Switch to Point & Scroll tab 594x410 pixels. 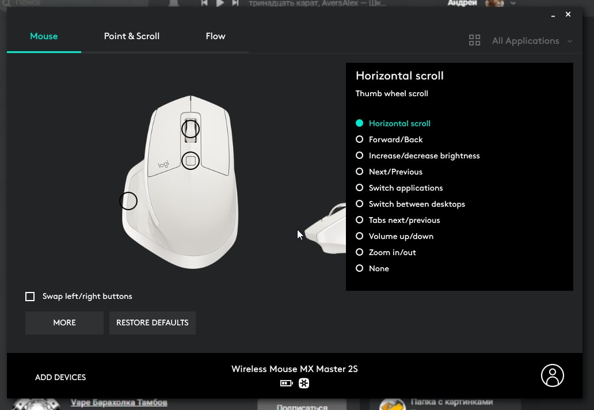131,36
